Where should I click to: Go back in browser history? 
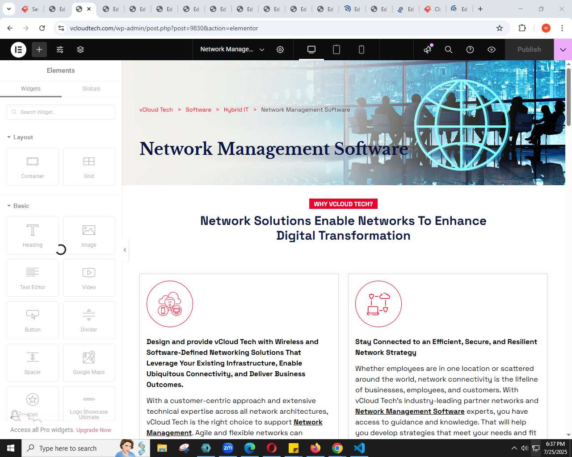pyautogui.click(x=10, y=28)
